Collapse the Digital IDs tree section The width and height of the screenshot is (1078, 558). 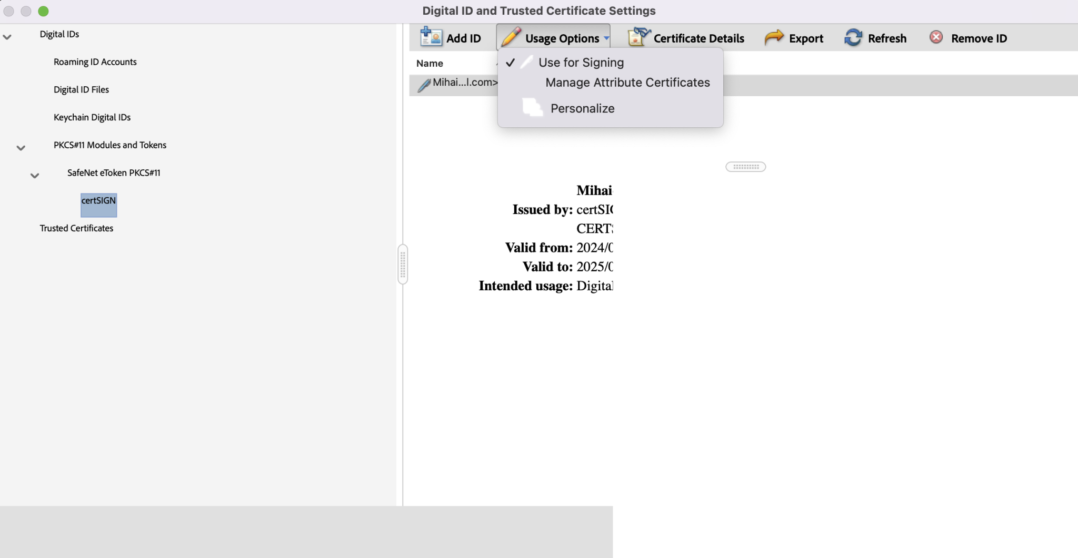pyautogui.click(x=7, y=37)
